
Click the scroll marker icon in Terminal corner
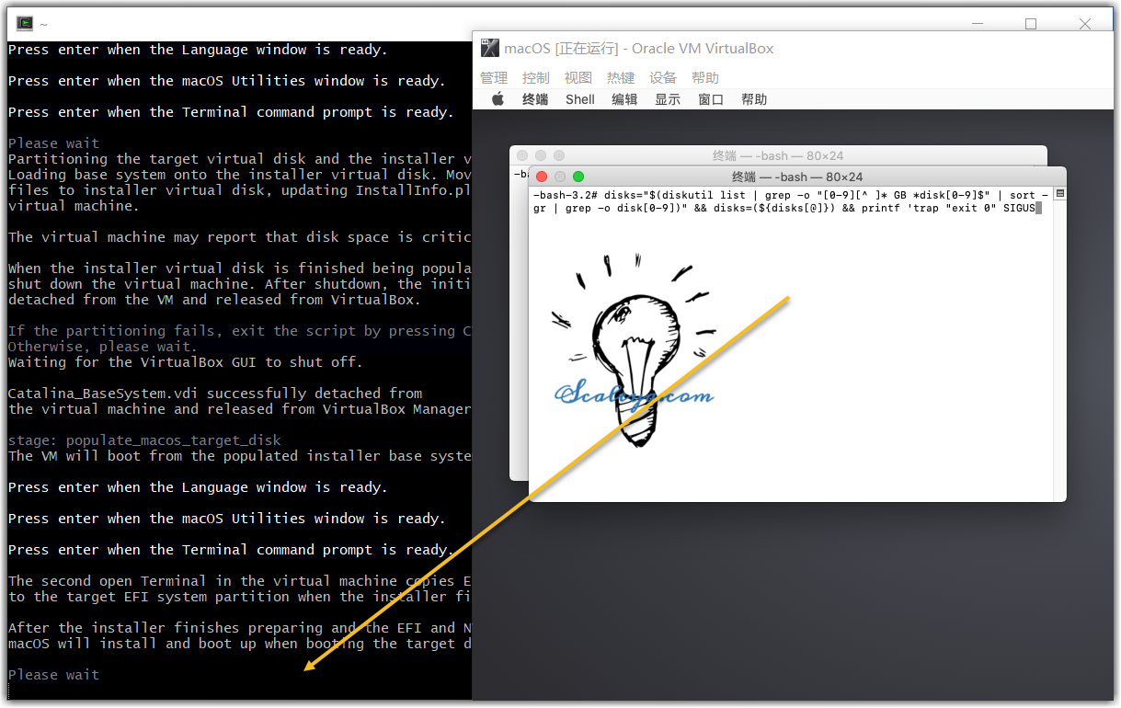pyautogui.click(x=1059, y=194)
